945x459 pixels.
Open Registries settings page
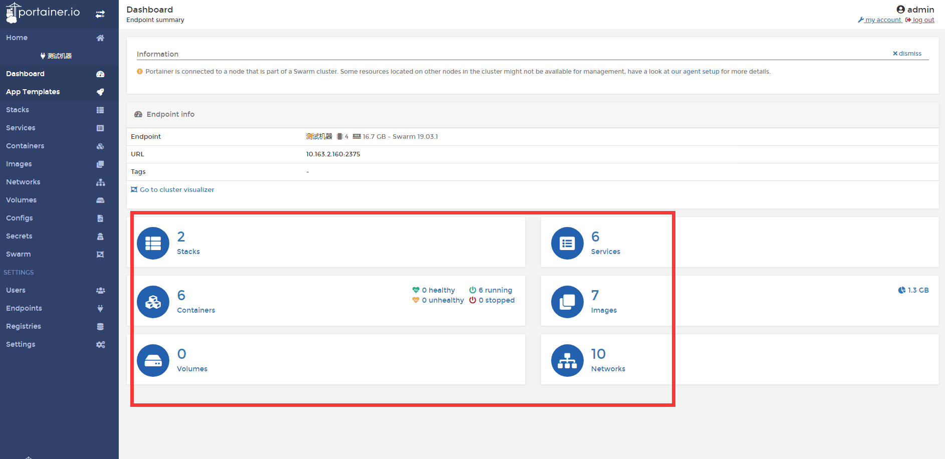pyautogui.click(x=59, y=326)
